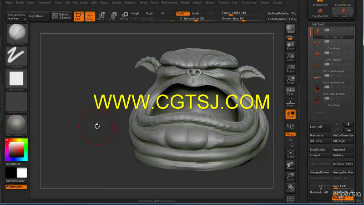Image resolution: width=364 pixels, height=205 pixels.
Task: Click the Frame icon on right shelf
Action: (x=290, y=154)
